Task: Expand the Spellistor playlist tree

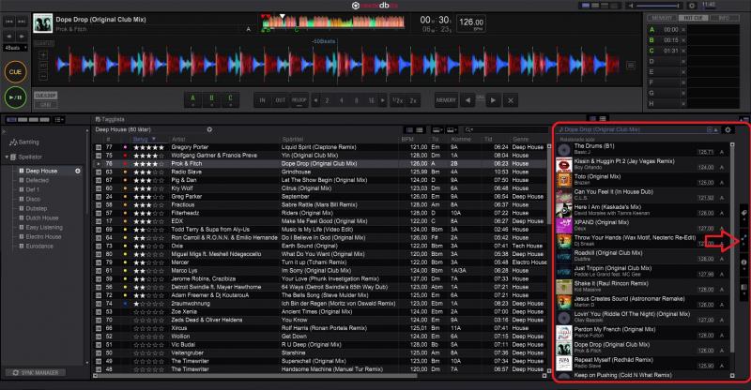Action: (7, 157)
